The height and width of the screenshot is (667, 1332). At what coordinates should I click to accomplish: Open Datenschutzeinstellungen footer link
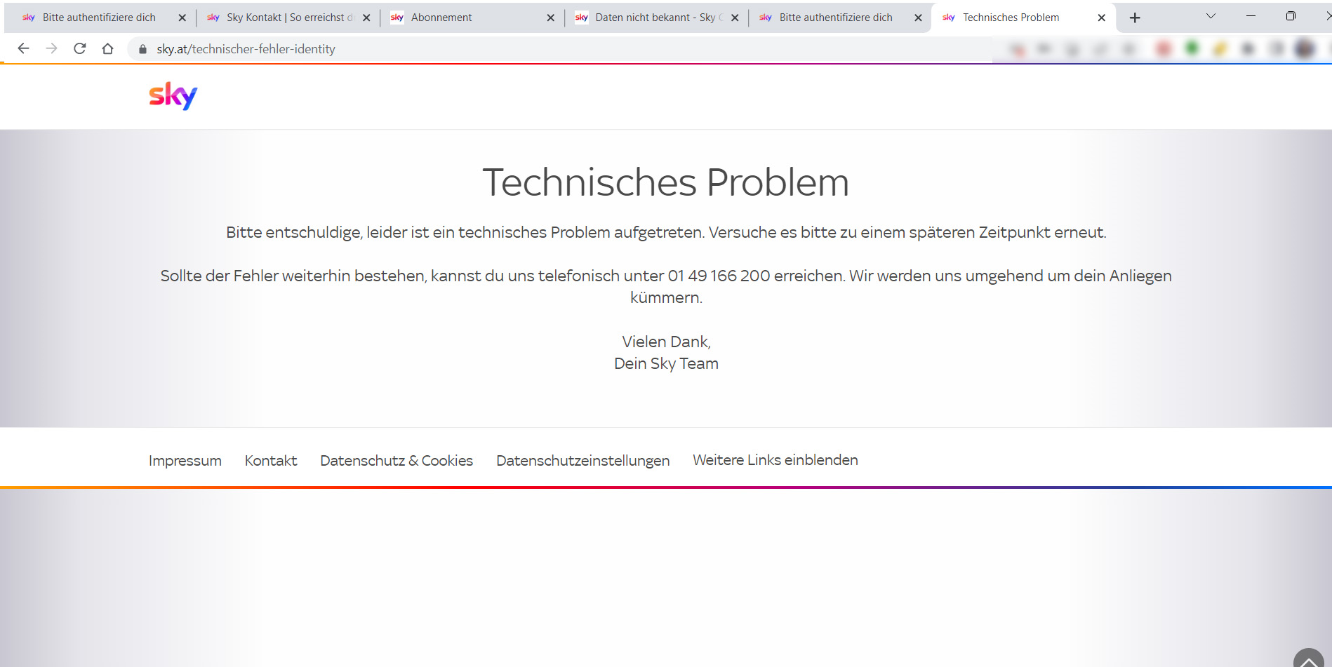[x=582, y=461]
